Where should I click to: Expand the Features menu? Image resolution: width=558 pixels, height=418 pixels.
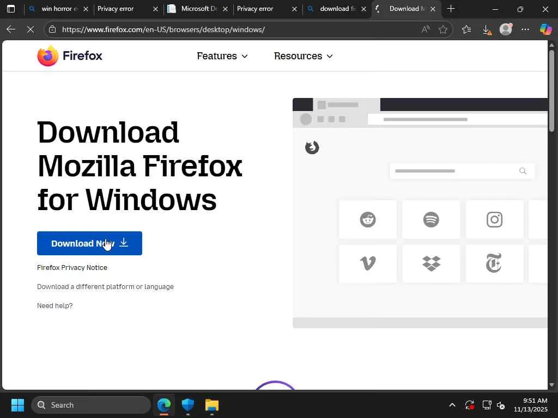(x=222, y=56)
